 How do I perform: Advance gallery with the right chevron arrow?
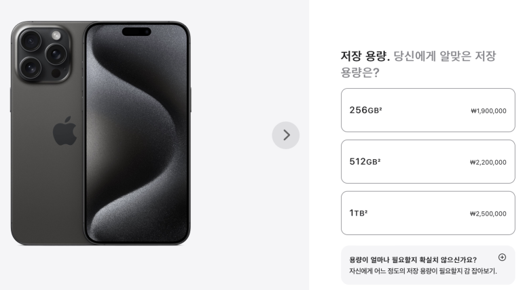point(286,135)
